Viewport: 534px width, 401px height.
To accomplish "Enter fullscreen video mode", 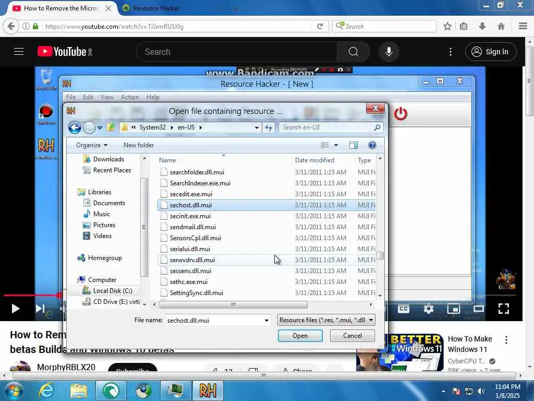I will [x=504, y=309].
